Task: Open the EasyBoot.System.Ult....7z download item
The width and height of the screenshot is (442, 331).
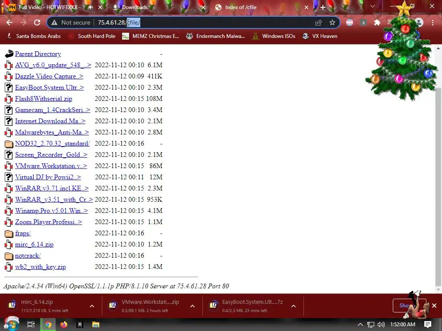Action: click(x=252, y=306)
